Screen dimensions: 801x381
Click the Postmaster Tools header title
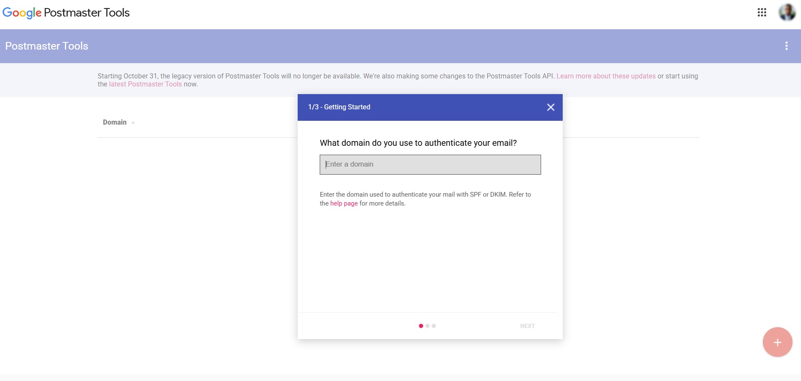coord(47,46)
